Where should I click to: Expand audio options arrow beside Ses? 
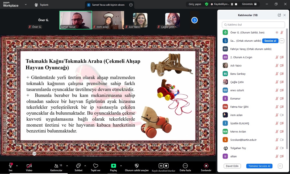tap(17, 166)
